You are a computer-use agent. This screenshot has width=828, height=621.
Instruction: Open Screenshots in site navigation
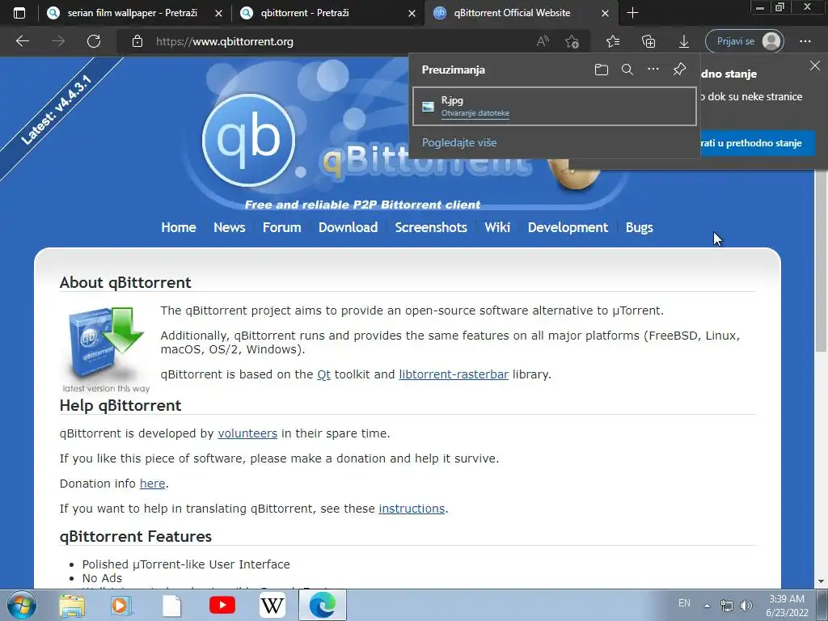click(431, 227)
